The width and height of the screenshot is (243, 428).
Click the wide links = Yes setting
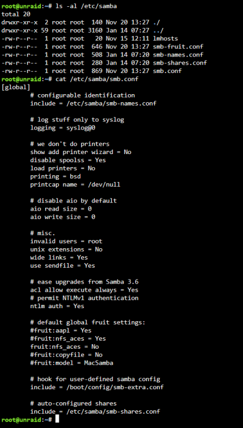pyautogui.click(x=59, y=257)
